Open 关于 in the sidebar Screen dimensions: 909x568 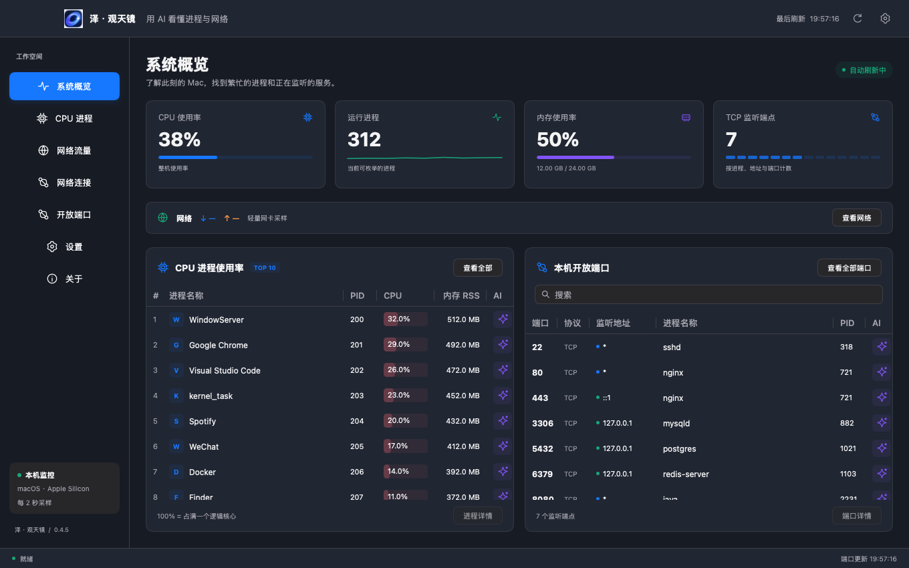[64, 279]
